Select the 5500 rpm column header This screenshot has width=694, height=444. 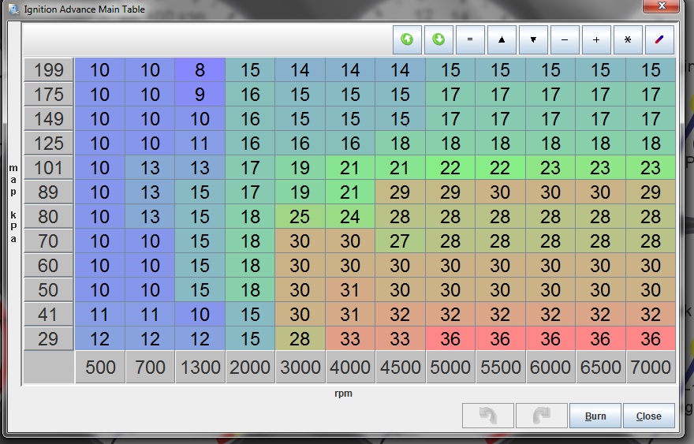tap(500, 367)
